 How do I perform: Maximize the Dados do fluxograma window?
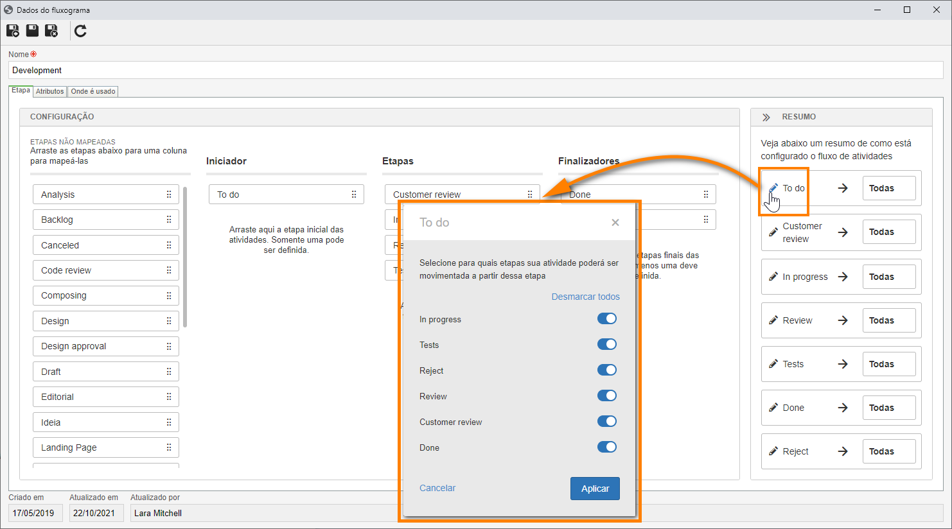coord(907,10)
